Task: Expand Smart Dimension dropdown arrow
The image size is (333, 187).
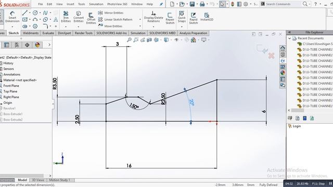Action: pos(12,26)
